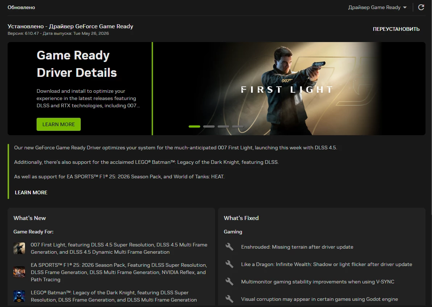This screenshot has width=432, height=307.
Task: Click the 'Download and install to optimize' banner text
Action: (x=88, y=98)
